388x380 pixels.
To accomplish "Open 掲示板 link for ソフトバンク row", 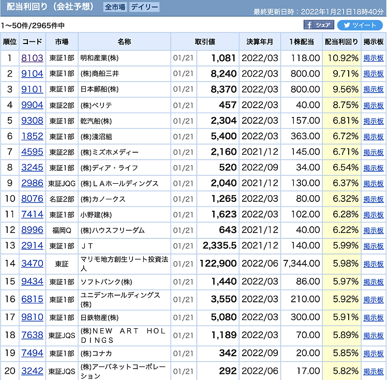I will tap(374, 282).
